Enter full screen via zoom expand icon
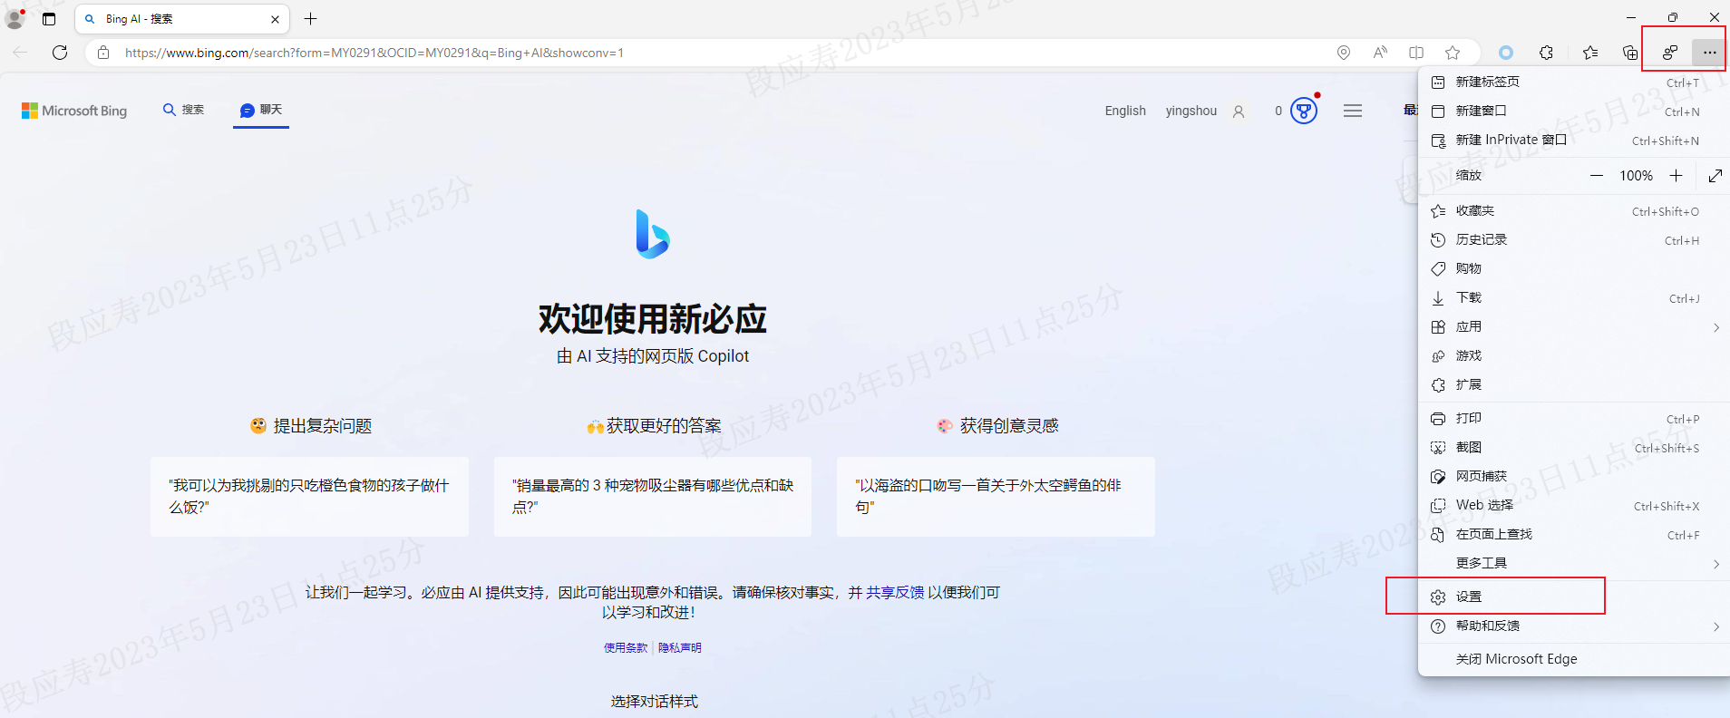Screen dimensions: 1730x718 pyautogui.click(x=1715, y=176)
